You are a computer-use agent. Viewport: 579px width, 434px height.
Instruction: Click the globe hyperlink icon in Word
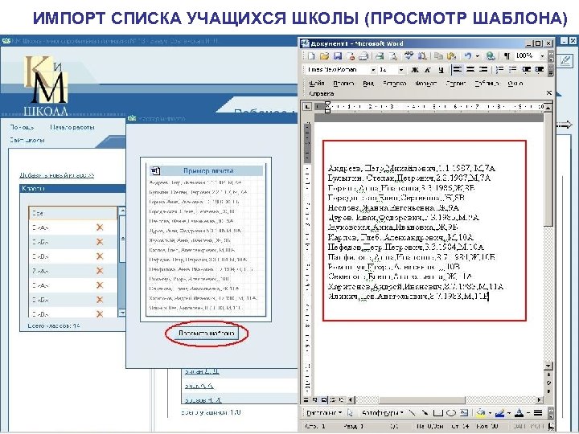491,56
